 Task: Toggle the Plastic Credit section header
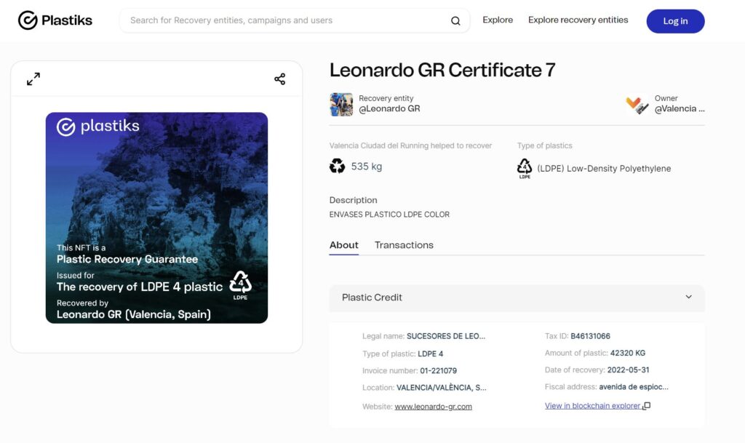pos(517,298)
